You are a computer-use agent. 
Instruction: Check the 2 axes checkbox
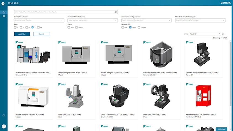coord(15,27)
